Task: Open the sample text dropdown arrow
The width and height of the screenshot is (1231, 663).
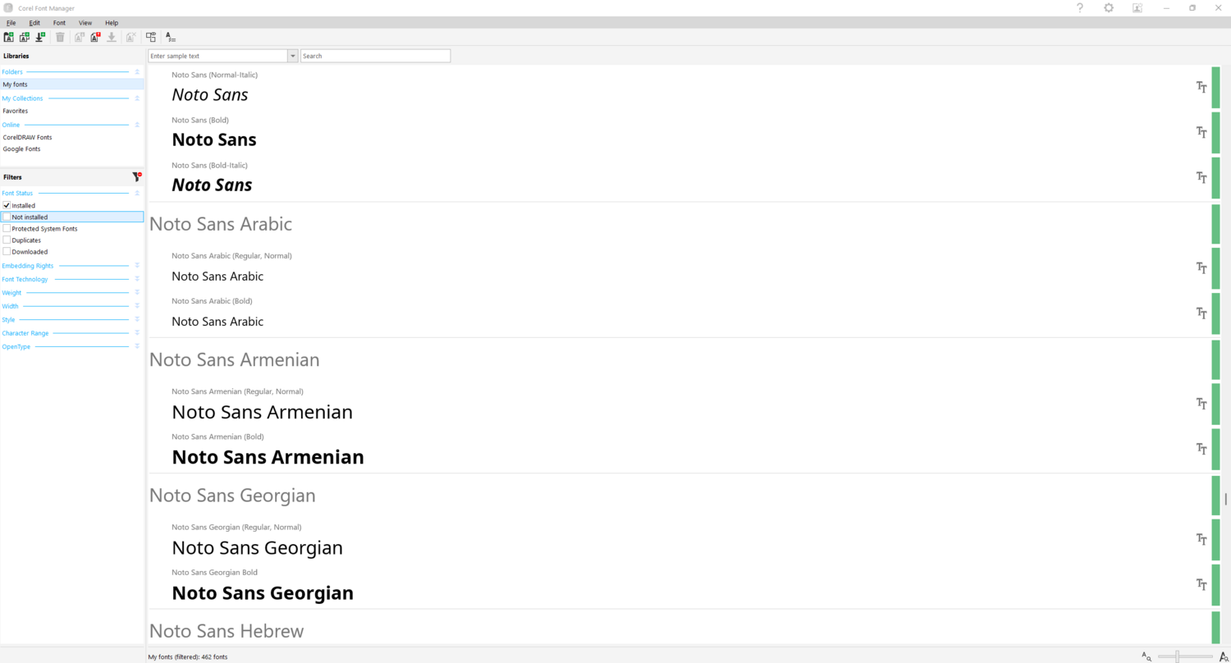Action: pyautogui.click(x=292, y=56)
